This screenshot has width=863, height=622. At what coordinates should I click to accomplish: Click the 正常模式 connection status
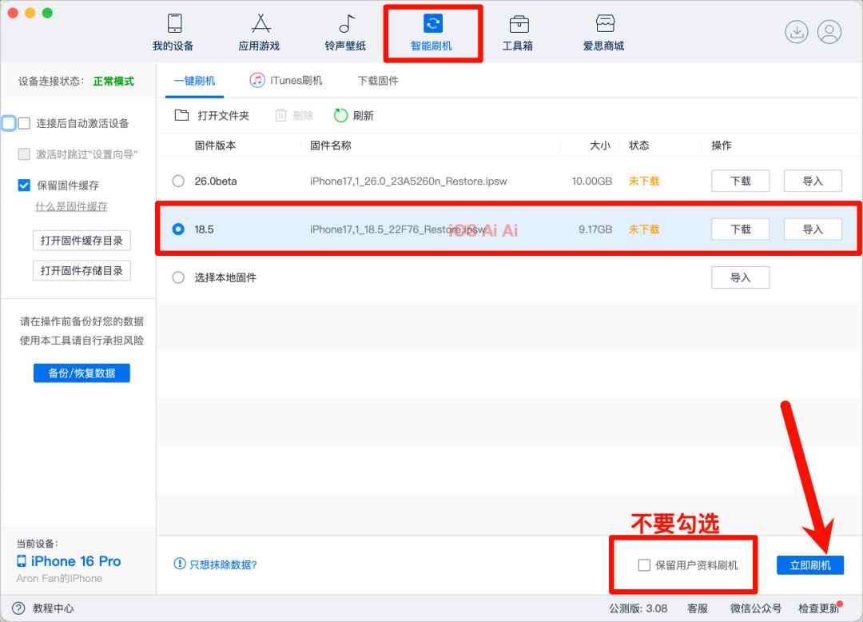pos(113,81)
